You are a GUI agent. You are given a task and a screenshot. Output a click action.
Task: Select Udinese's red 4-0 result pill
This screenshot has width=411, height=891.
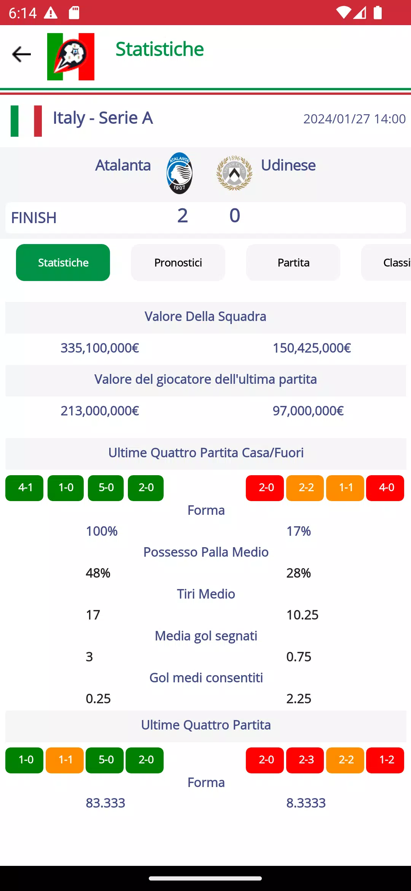click(385, 488)
